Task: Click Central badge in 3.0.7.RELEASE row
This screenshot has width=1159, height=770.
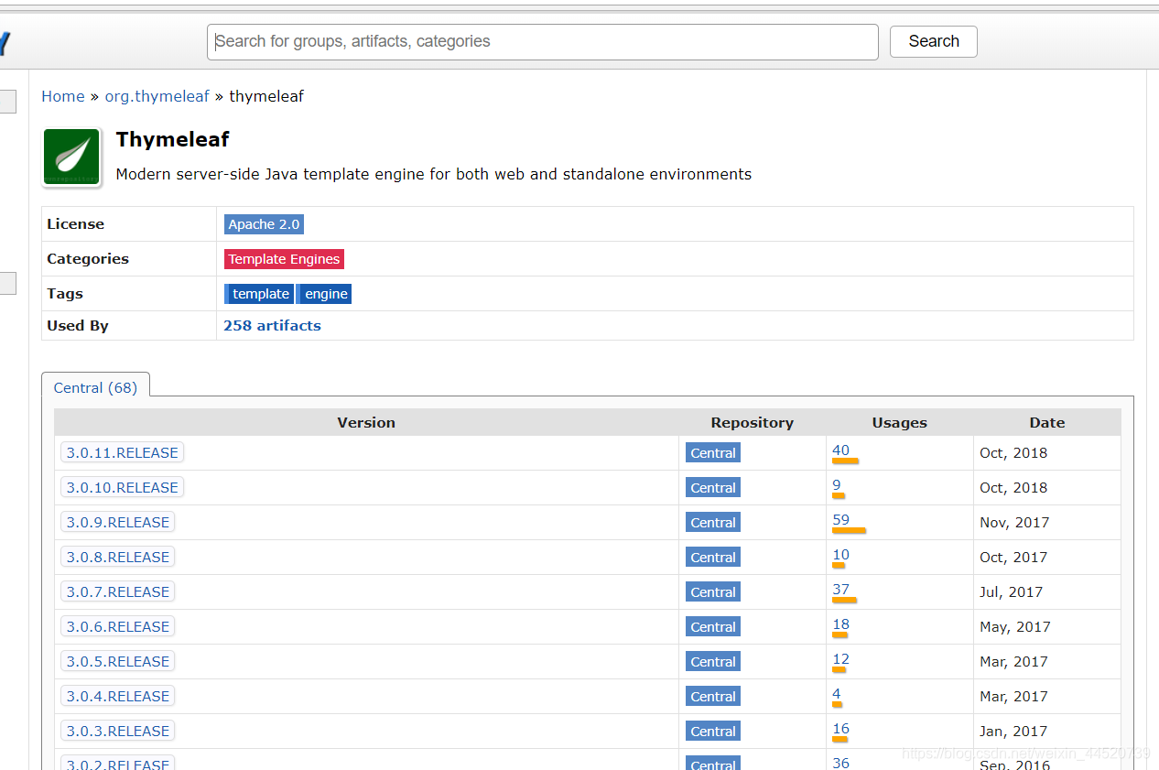Action: [x=713, y=592]
